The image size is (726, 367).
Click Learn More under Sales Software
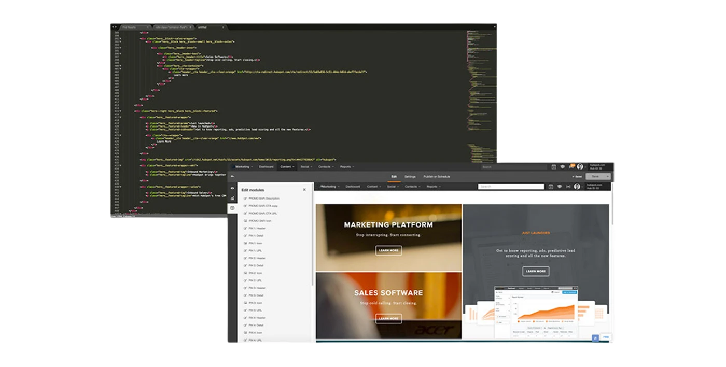pos(389,318)
